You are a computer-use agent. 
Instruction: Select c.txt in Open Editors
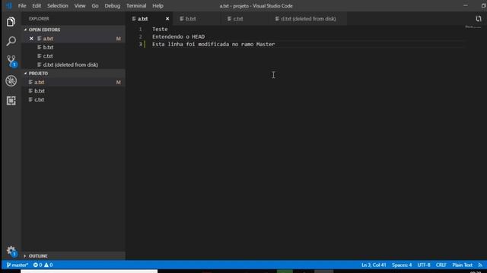point(73,56)
